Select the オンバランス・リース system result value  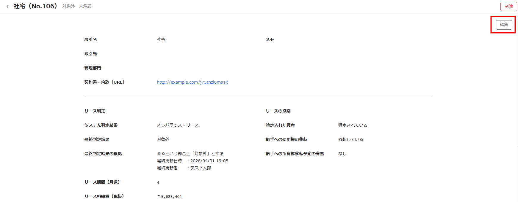tap(178, 125)
